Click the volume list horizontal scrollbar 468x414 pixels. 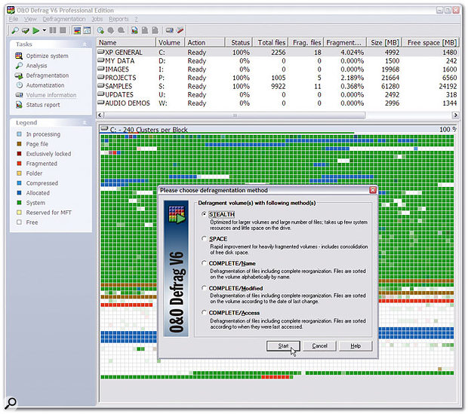235,115
